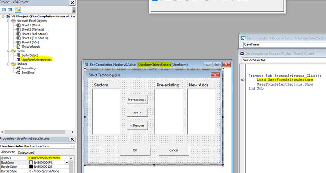Click the VBAProject root icon
The height and width of the screenshot is (173, 326).
[x=8, y=17]
